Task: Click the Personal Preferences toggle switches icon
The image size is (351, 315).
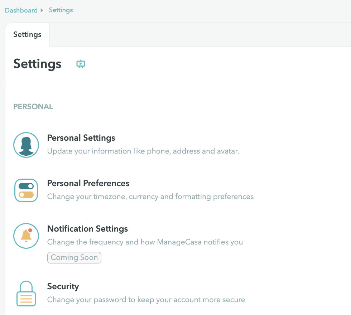Action: [x=26, y=190]
